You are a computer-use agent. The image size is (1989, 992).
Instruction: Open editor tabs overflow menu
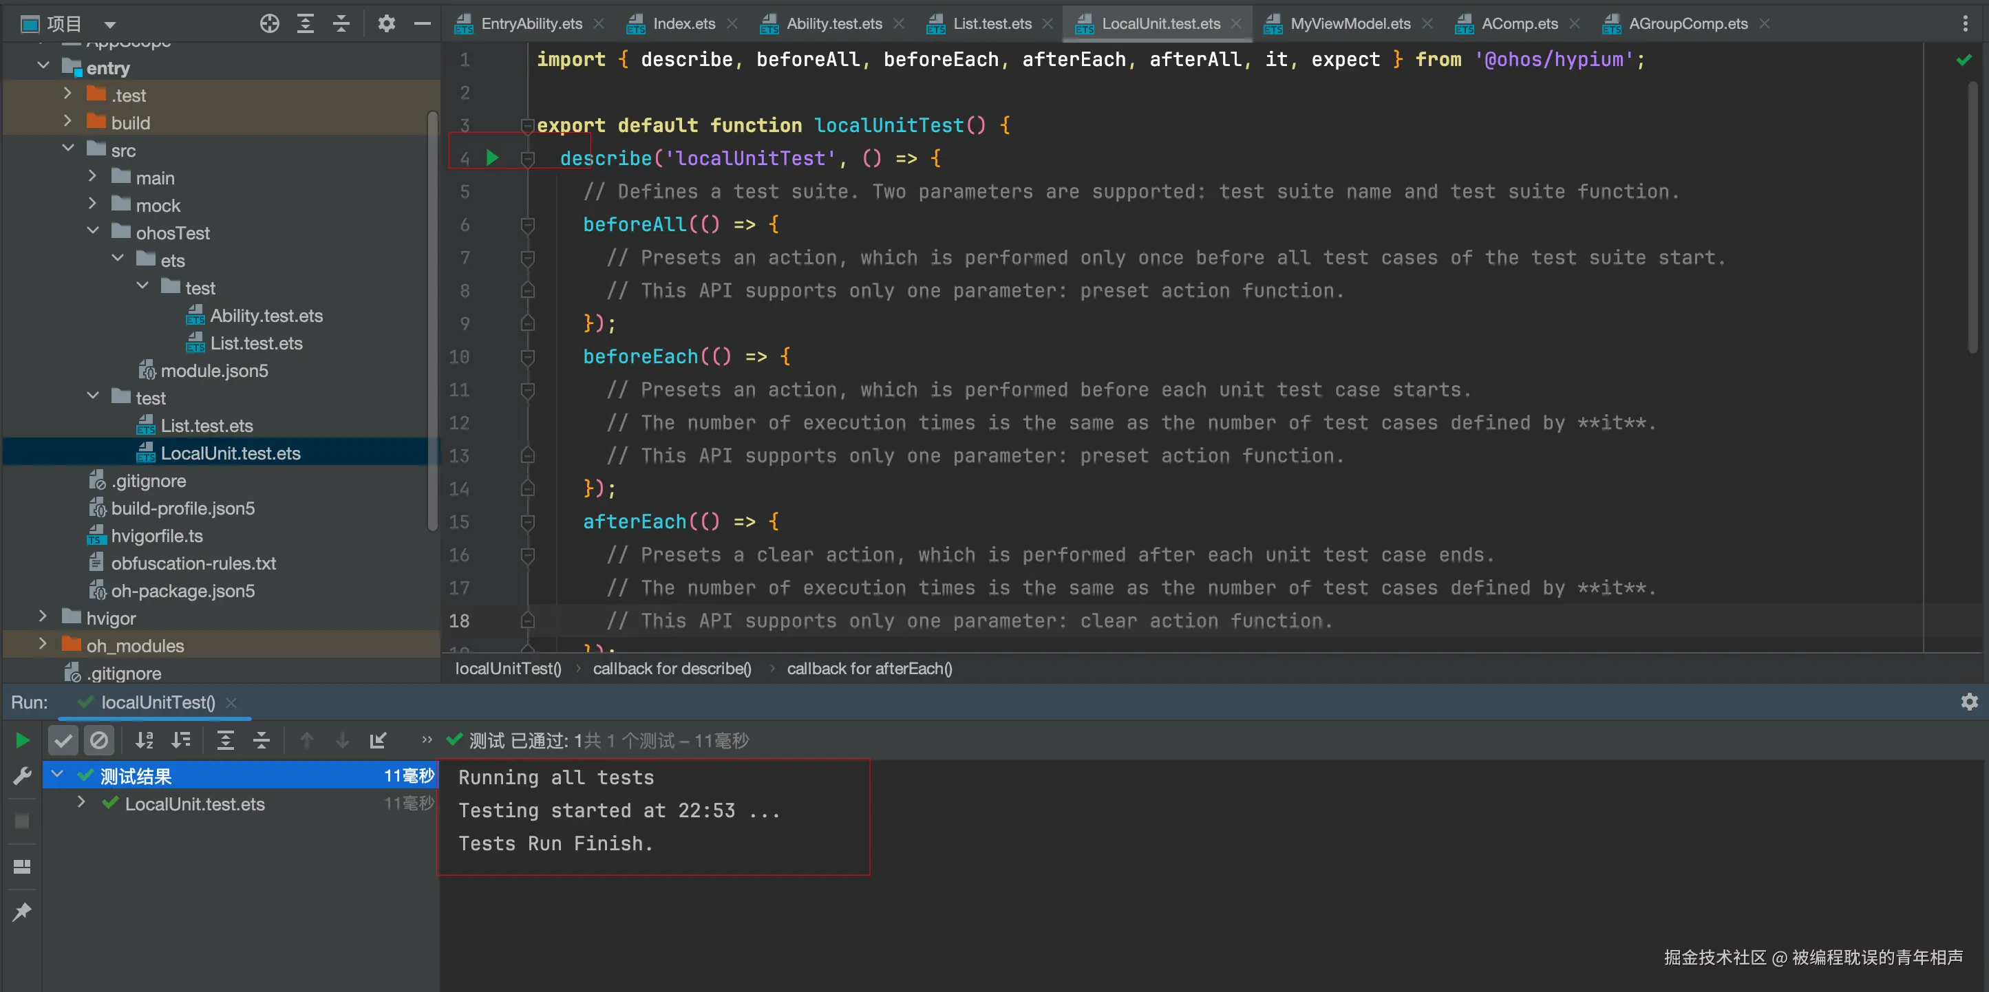tap(1965, 24)
